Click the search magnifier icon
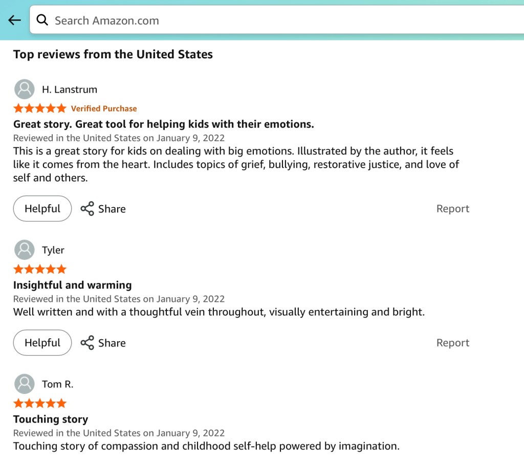Viewport: 524px width, 462px height. coord(42,20)
